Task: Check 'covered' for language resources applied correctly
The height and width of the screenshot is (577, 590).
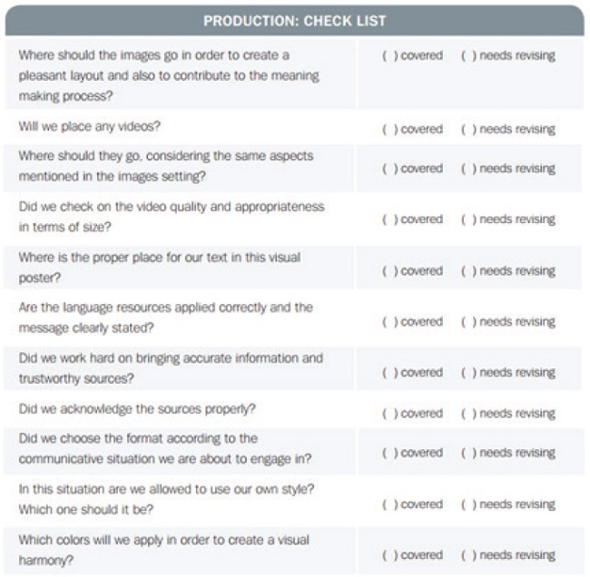Action: pyautogui.click(x=387, y=322)
